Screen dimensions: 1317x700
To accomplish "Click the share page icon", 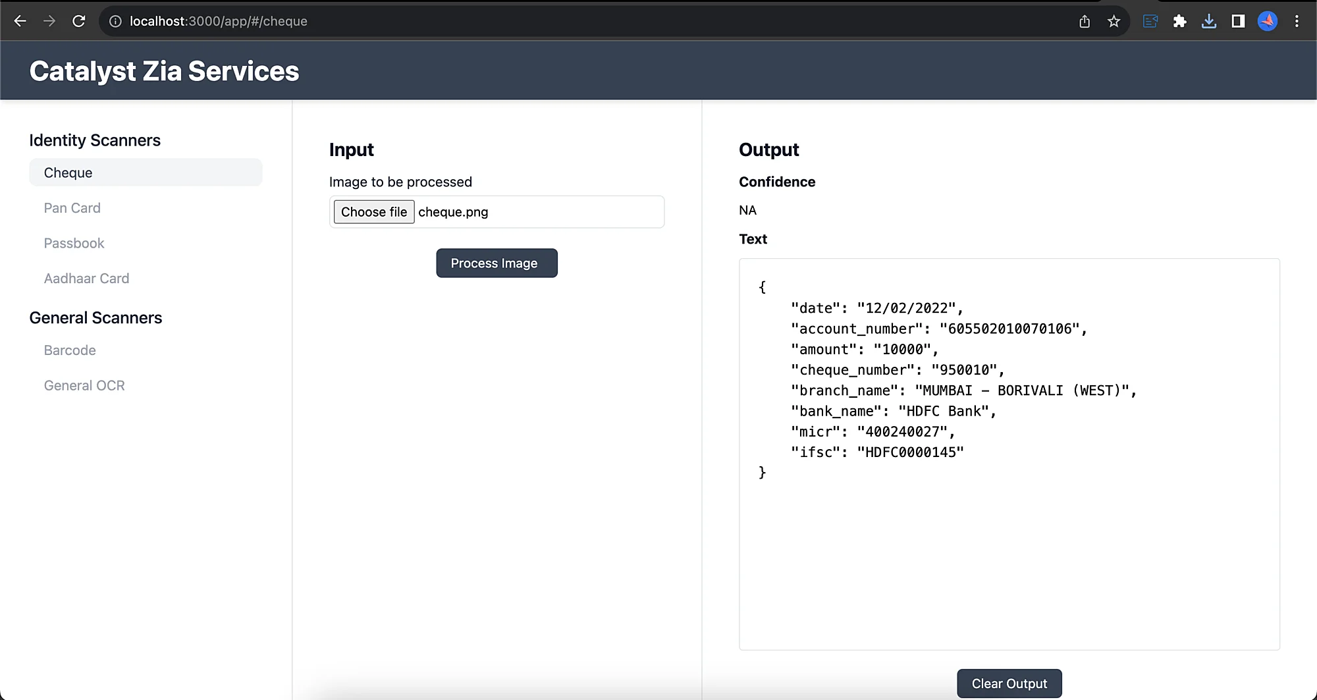I will (1085, 21).
